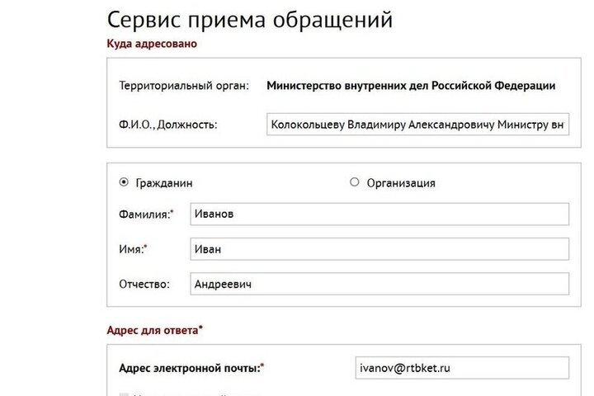Focus the Отчество field with Андреевич
This screenshot has width=594, height=396.
[x=379, y=284]
